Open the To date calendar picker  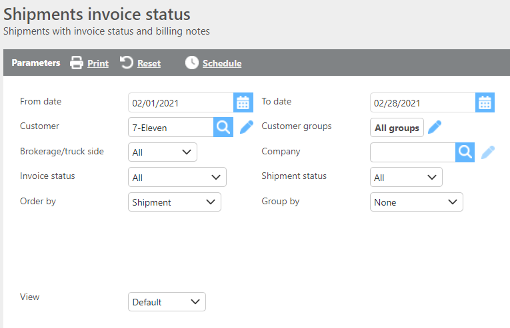point(485,102)
